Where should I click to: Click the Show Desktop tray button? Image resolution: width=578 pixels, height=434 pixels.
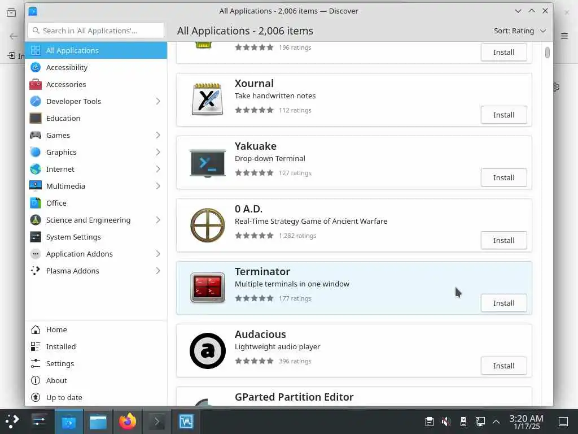click(x=563, y=422)
